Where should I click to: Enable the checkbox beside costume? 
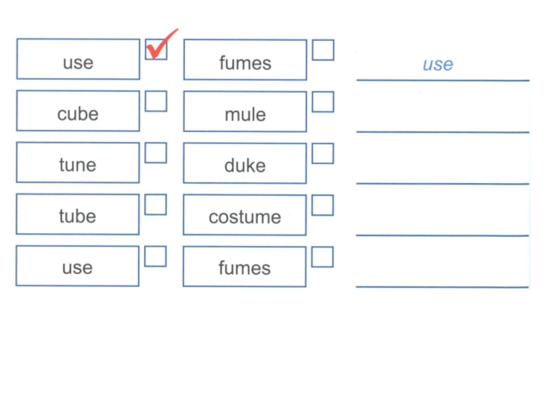click(x=323, y=205)
